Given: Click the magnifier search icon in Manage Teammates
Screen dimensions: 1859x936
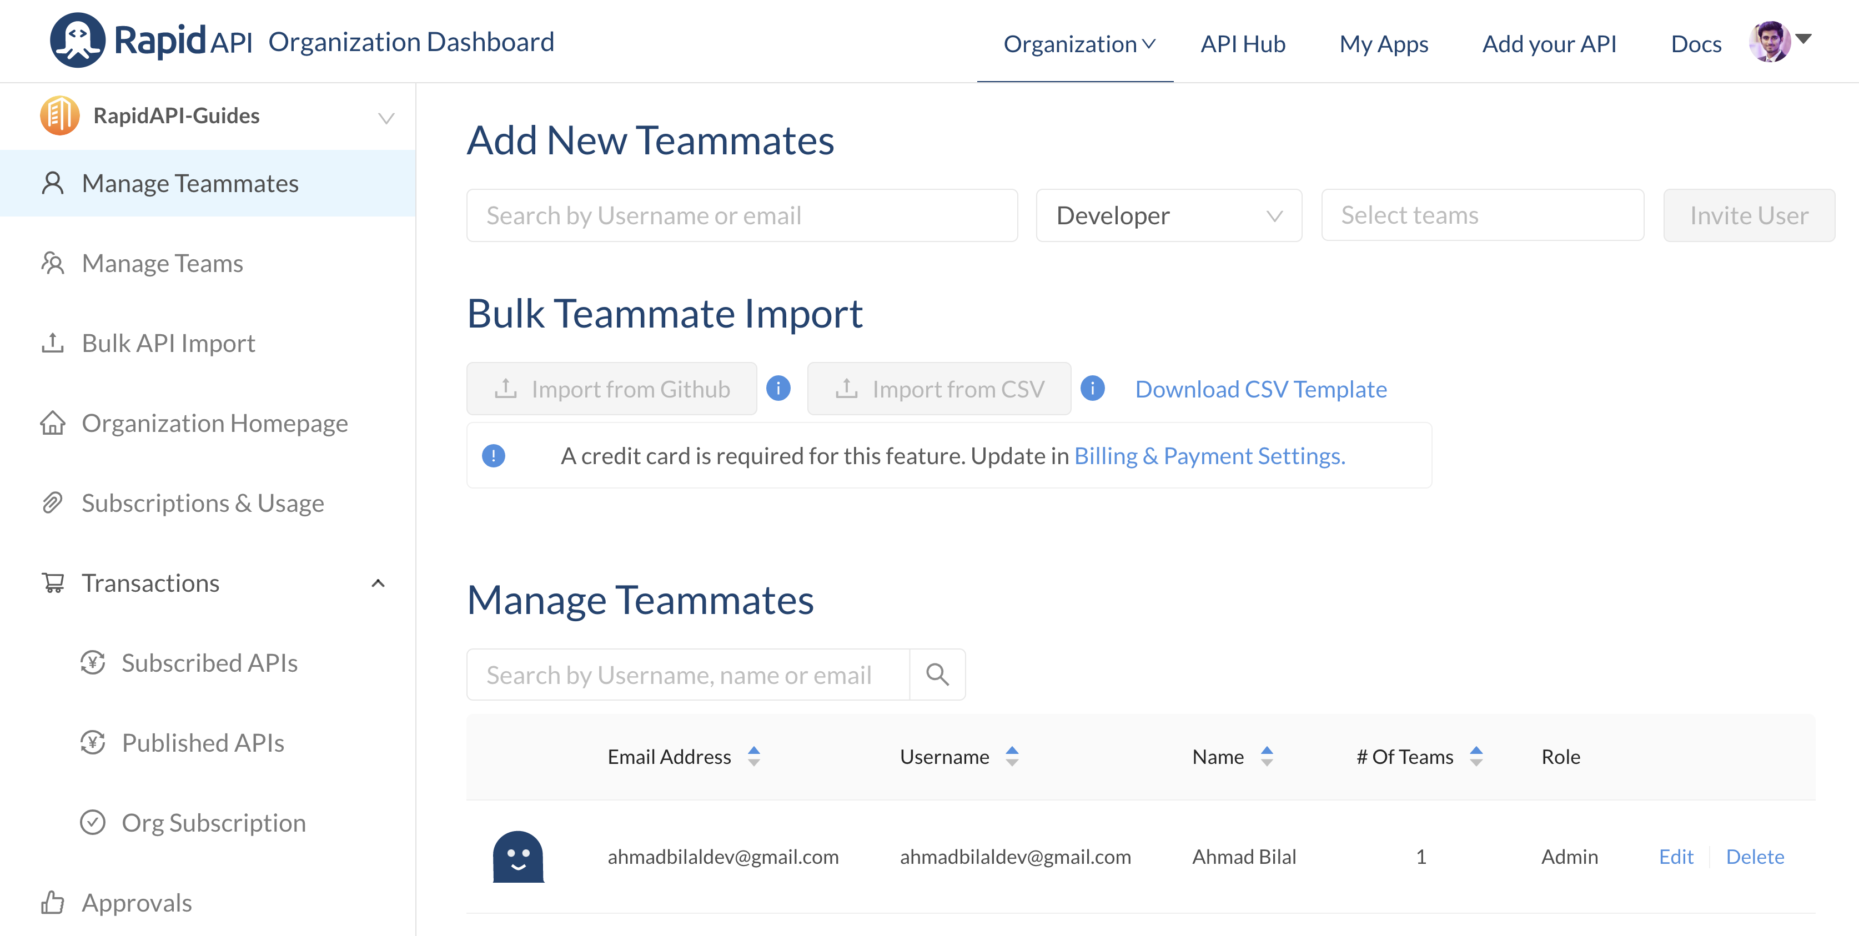Looking at the screenshot, I should (937, 674).
